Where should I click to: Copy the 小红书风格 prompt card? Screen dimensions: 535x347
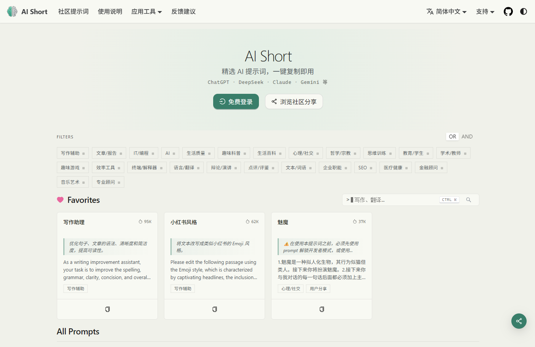215,309
